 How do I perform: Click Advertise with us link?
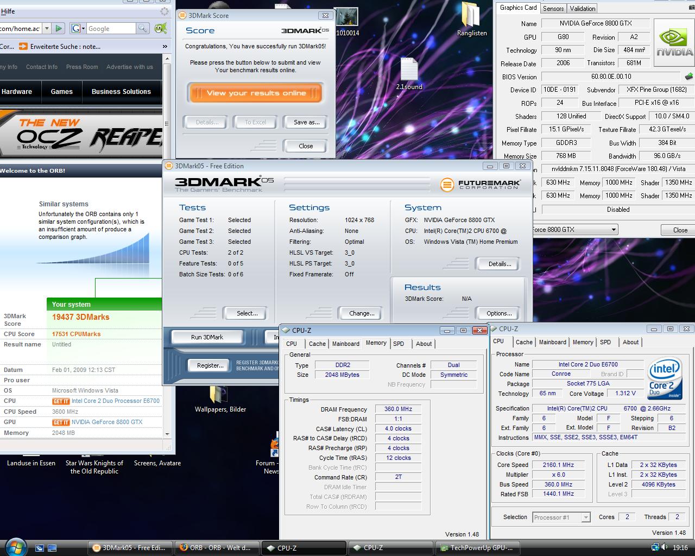[x=130, y=67]
